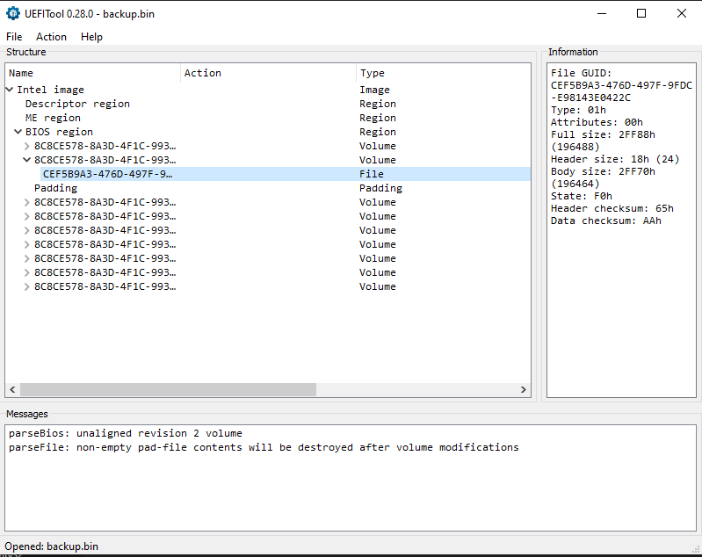Click the 'Attributes: 00h' line

[597, 122]
